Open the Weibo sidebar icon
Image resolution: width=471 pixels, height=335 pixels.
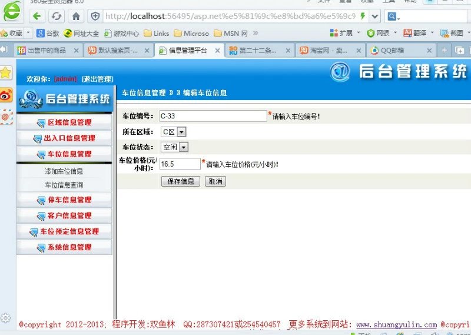pyautogui.click(x=6, y=94)
